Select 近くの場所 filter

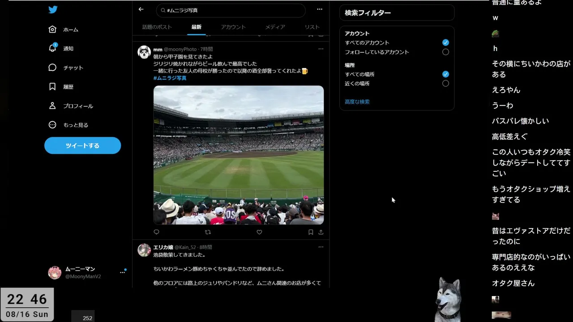coord(445,83)
